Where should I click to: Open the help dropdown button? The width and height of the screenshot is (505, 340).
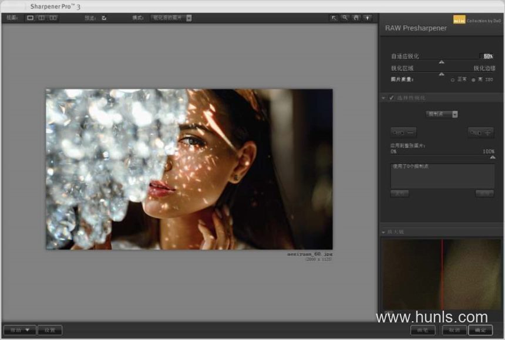coord(20,330)
